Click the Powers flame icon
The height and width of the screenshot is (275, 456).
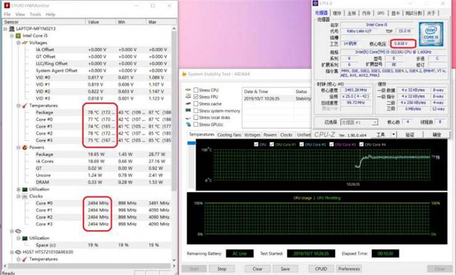(25, 148)
